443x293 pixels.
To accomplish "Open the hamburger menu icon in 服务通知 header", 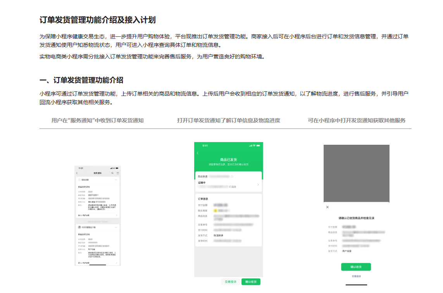I will click(x=118, y=173).
